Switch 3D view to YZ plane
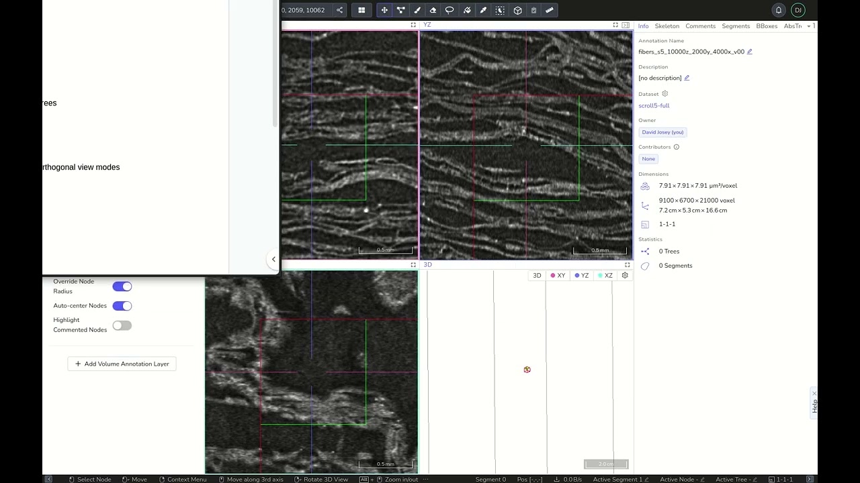 pyautogui.click(x=582, y=276)
